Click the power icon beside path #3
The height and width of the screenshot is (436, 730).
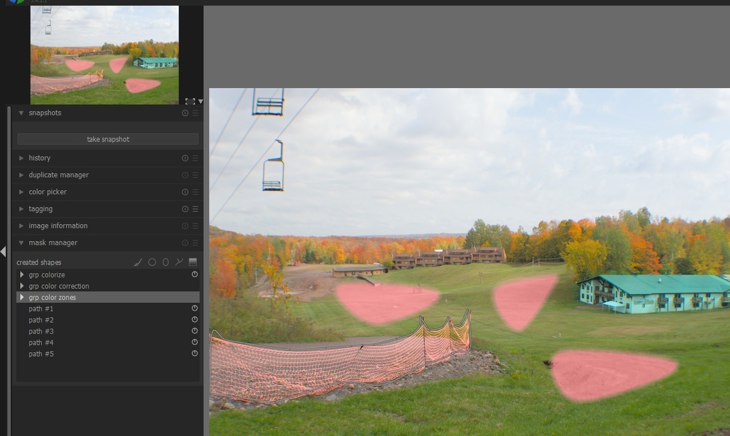195,331
